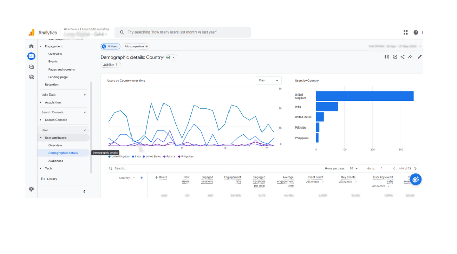Sort by Average engagement time column
Screen dimensions: 457x254
point(285,181)
